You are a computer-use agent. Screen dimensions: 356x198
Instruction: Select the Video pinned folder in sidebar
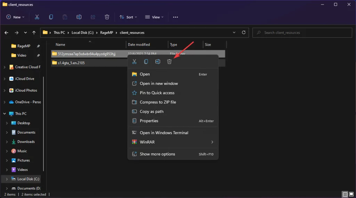[x=22, y=55]
